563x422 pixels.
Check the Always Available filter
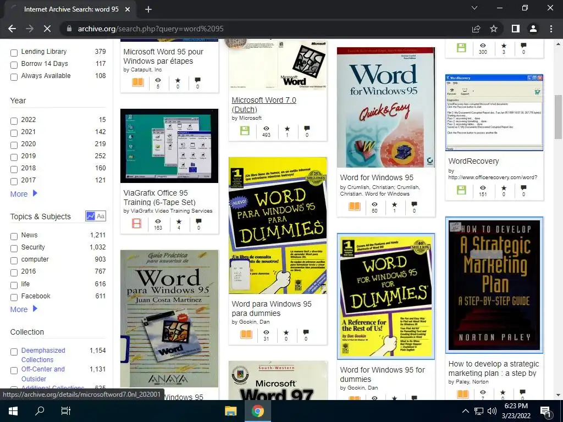pyautogui.click(x=14, y=77)
